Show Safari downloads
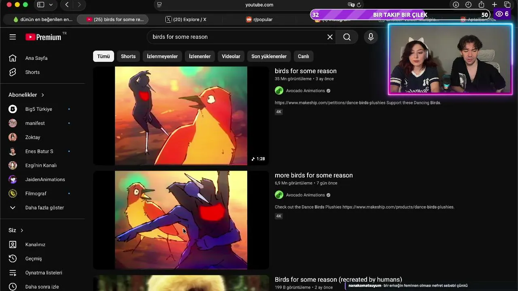 tap(456, 5)
